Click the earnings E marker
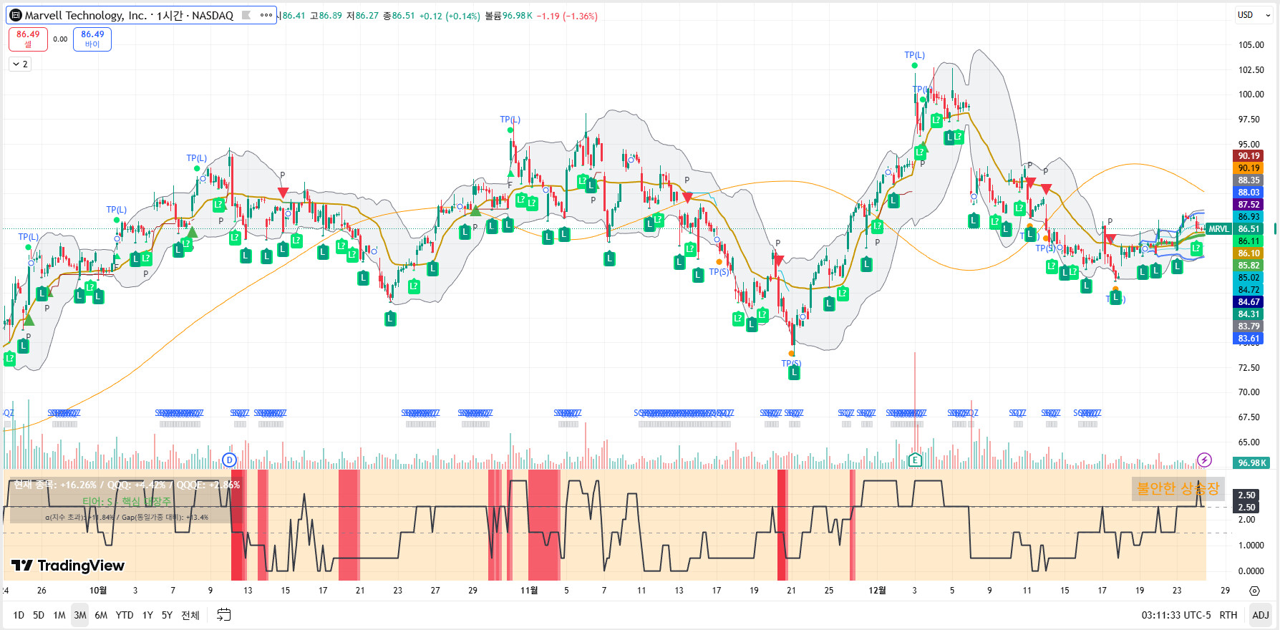This screenshot has width=1280, height=630. (x=915, y=460)
